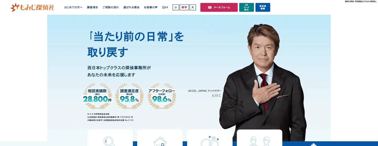Click the diamond ring card icon
This screenshot has width=378, height=146.
click(210, 141)
